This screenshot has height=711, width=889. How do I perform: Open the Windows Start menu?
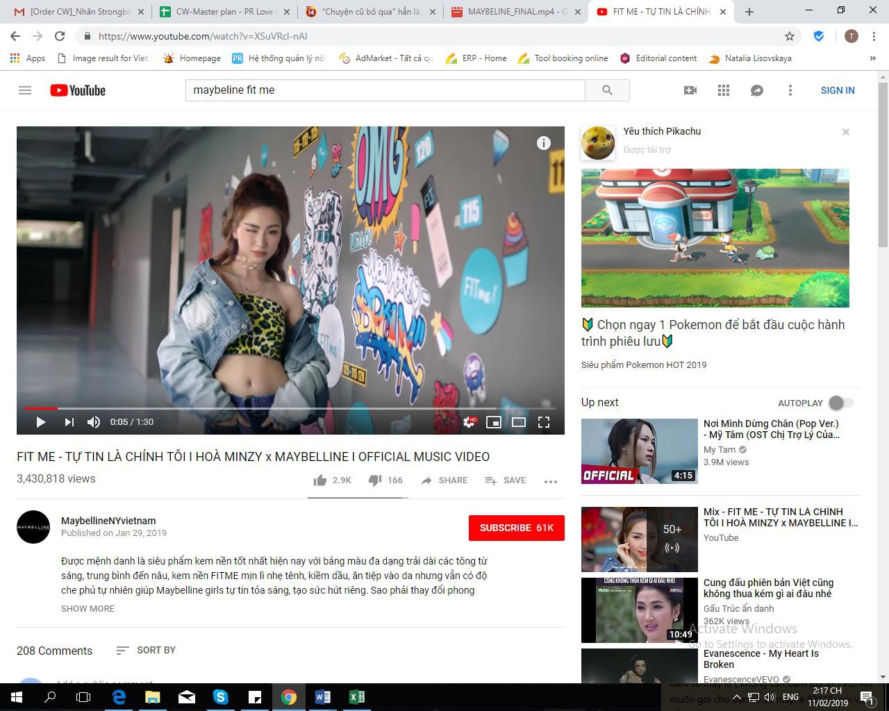[17, 697]
